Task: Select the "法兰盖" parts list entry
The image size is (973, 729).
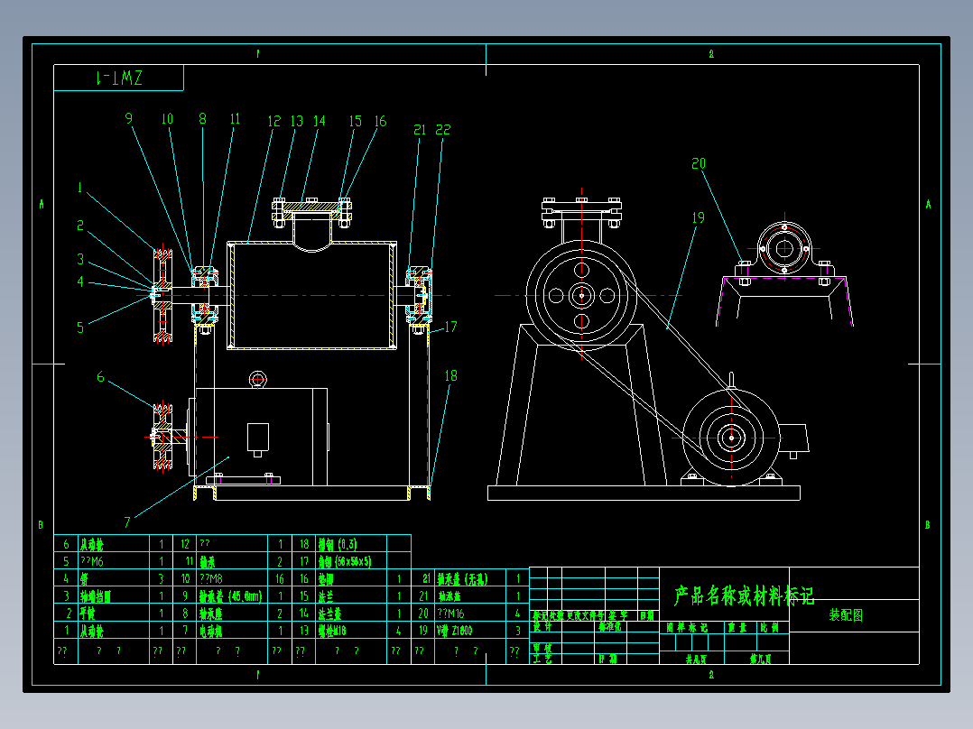Action: (329, 613)
